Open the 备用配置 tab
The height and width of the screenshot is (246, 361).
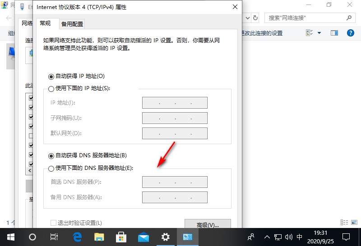pyautogui.click(x=72, y=24)
